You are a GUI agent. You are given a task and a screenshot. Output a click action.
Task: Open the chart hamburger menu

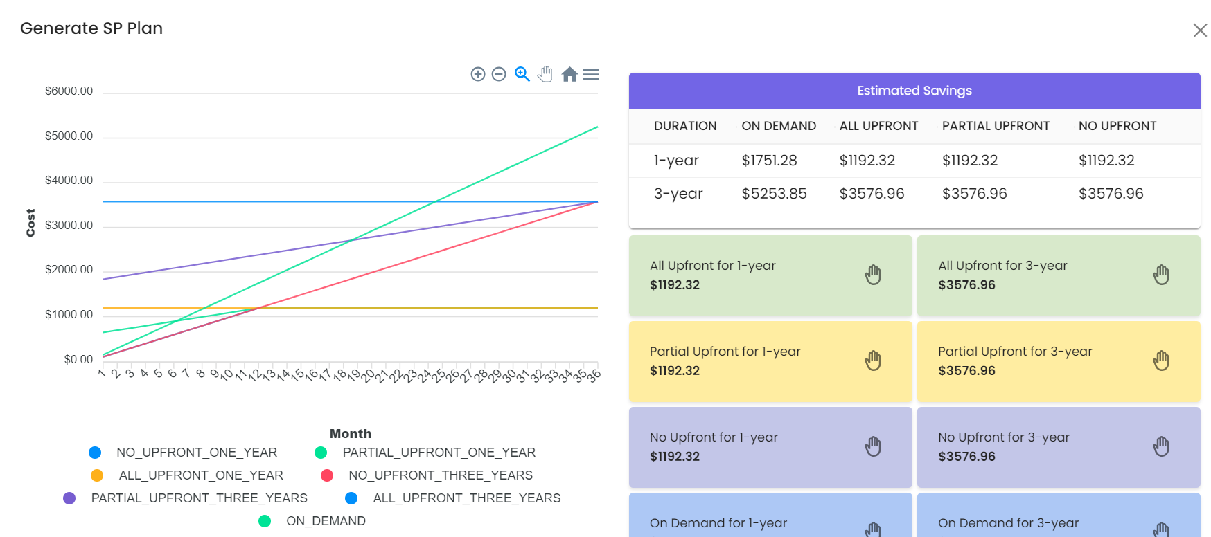591,74
